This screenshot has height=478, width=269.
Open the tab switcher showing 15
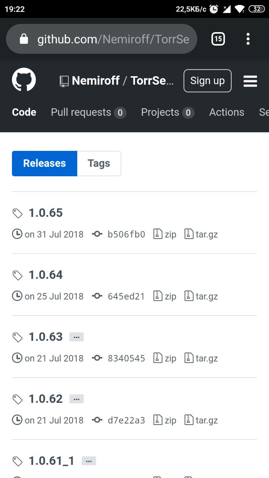[x=218, y=39]
